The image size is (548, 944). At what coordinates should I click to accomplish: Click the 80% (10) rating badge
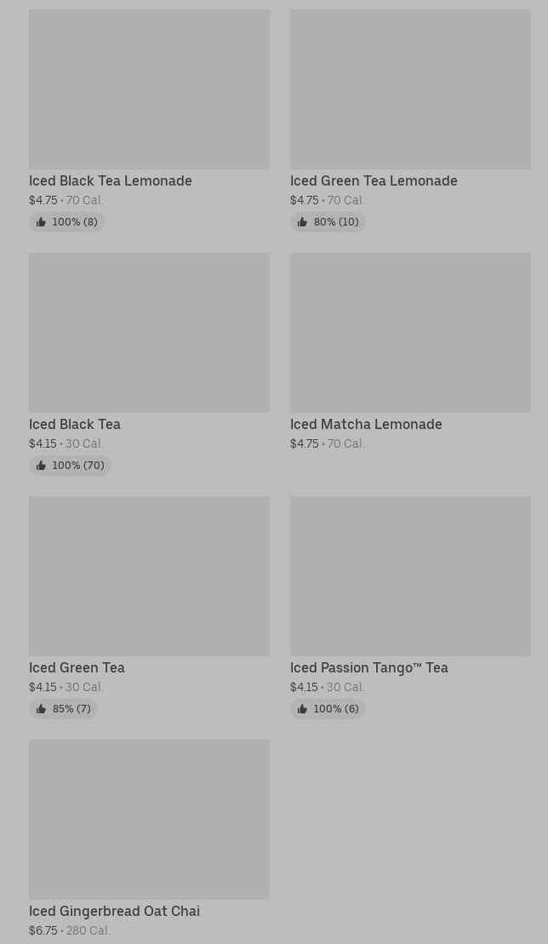[x=328, y=222]
